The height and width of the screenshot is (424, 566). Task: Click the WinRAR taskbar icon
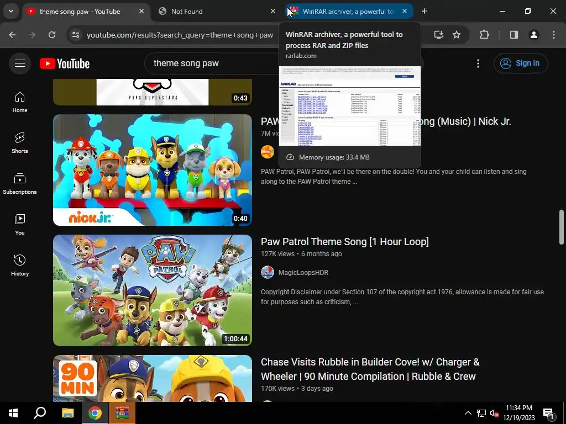click(122, 413)
